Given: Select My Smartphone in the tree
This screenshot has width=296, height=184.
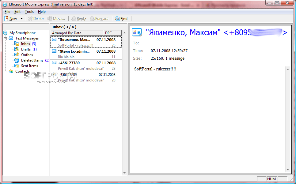Looking at the screenshot, I should [x=22, y=33].
